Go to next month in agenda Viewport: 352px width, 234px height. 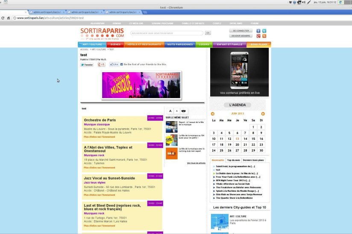pyautogui.click(x=263, y=114)
